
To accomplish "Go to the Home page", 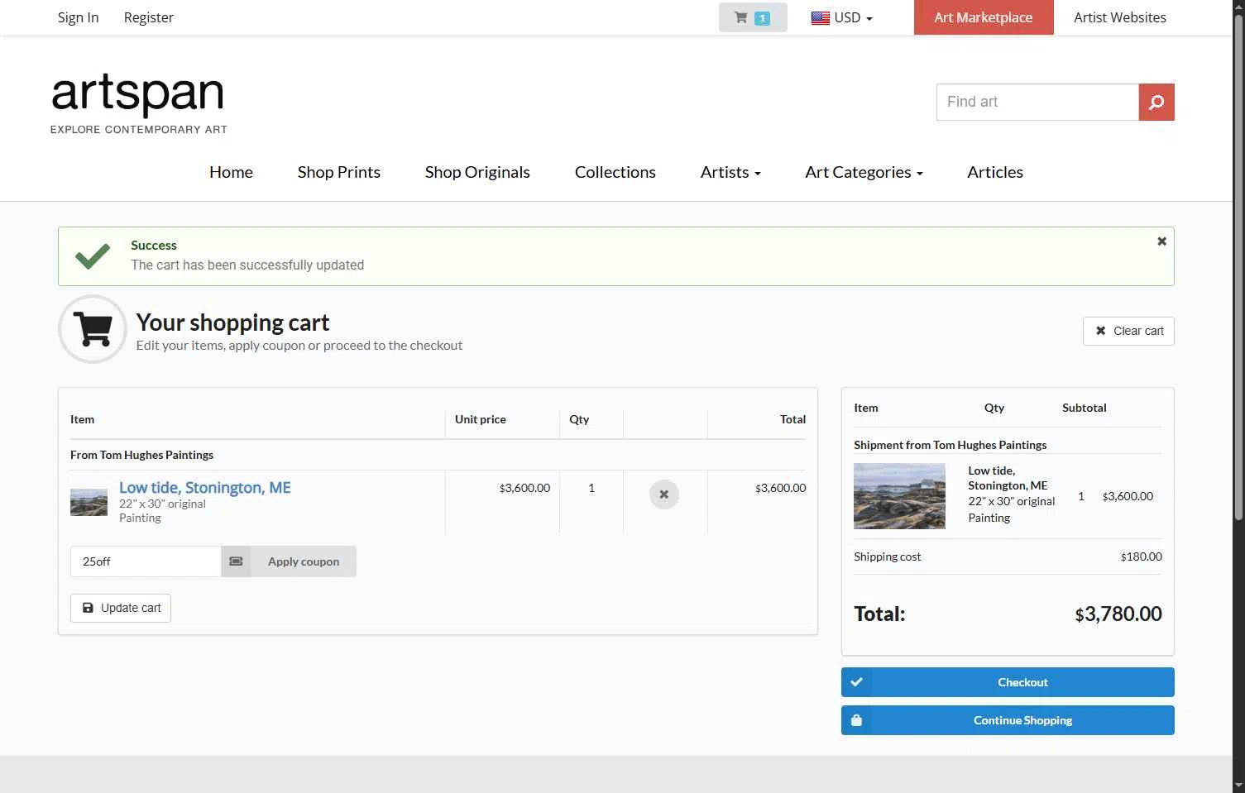I will (231, 172).
